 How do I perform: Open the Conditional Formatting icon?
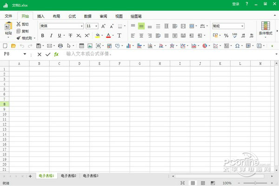pos(266,26)
